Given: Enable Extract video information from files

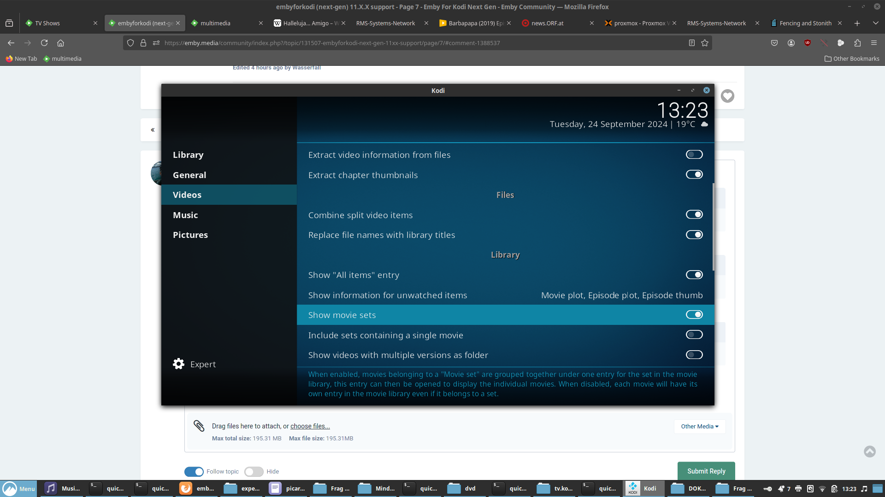Looking at the screenshot, I should (x=694, y=154).
